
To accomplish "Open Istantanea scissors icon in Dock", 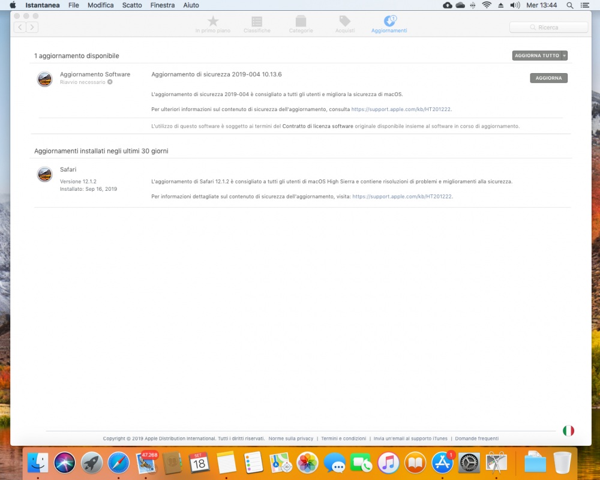I will (496, 463).
